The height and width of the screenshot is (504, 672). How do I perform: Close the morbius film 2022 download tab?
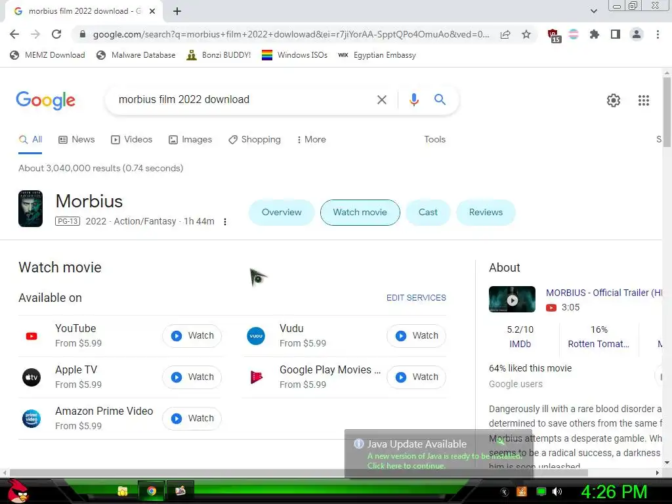(x=152, y=11)
